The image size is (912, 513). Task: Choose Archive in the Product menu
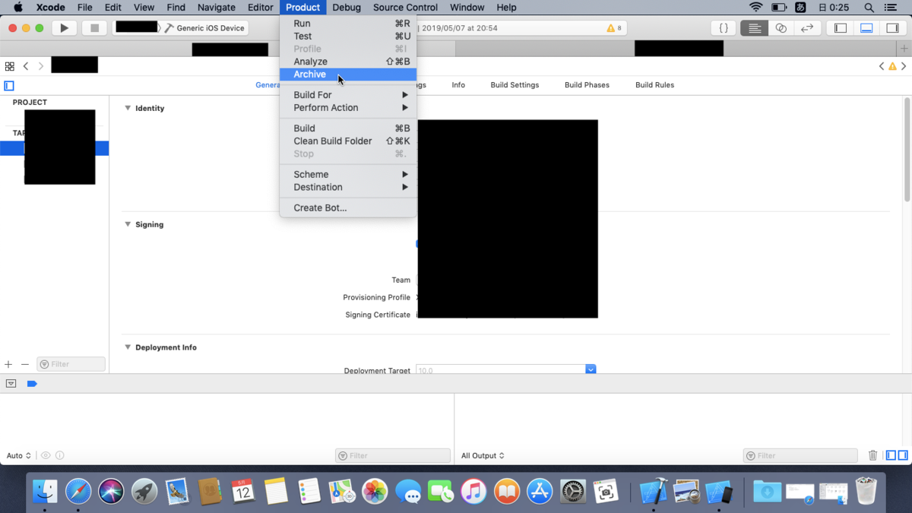348,74
